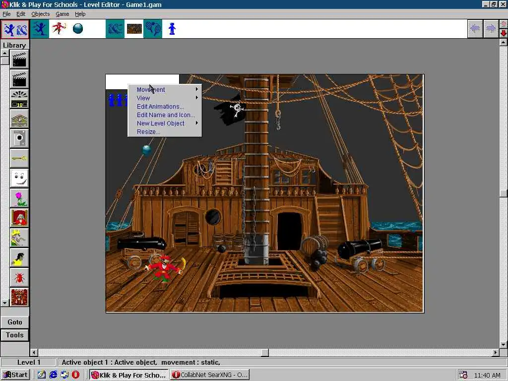Open the Help menu
The width and height of the screenshot is (508, 381).
(x=80, y=14)
